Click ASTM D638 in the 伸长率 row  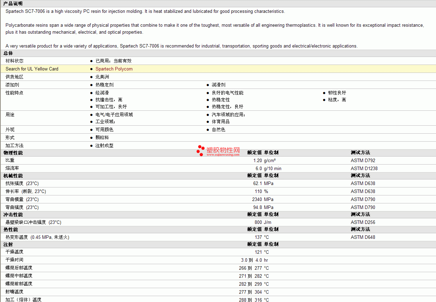(x=363, y=191)
